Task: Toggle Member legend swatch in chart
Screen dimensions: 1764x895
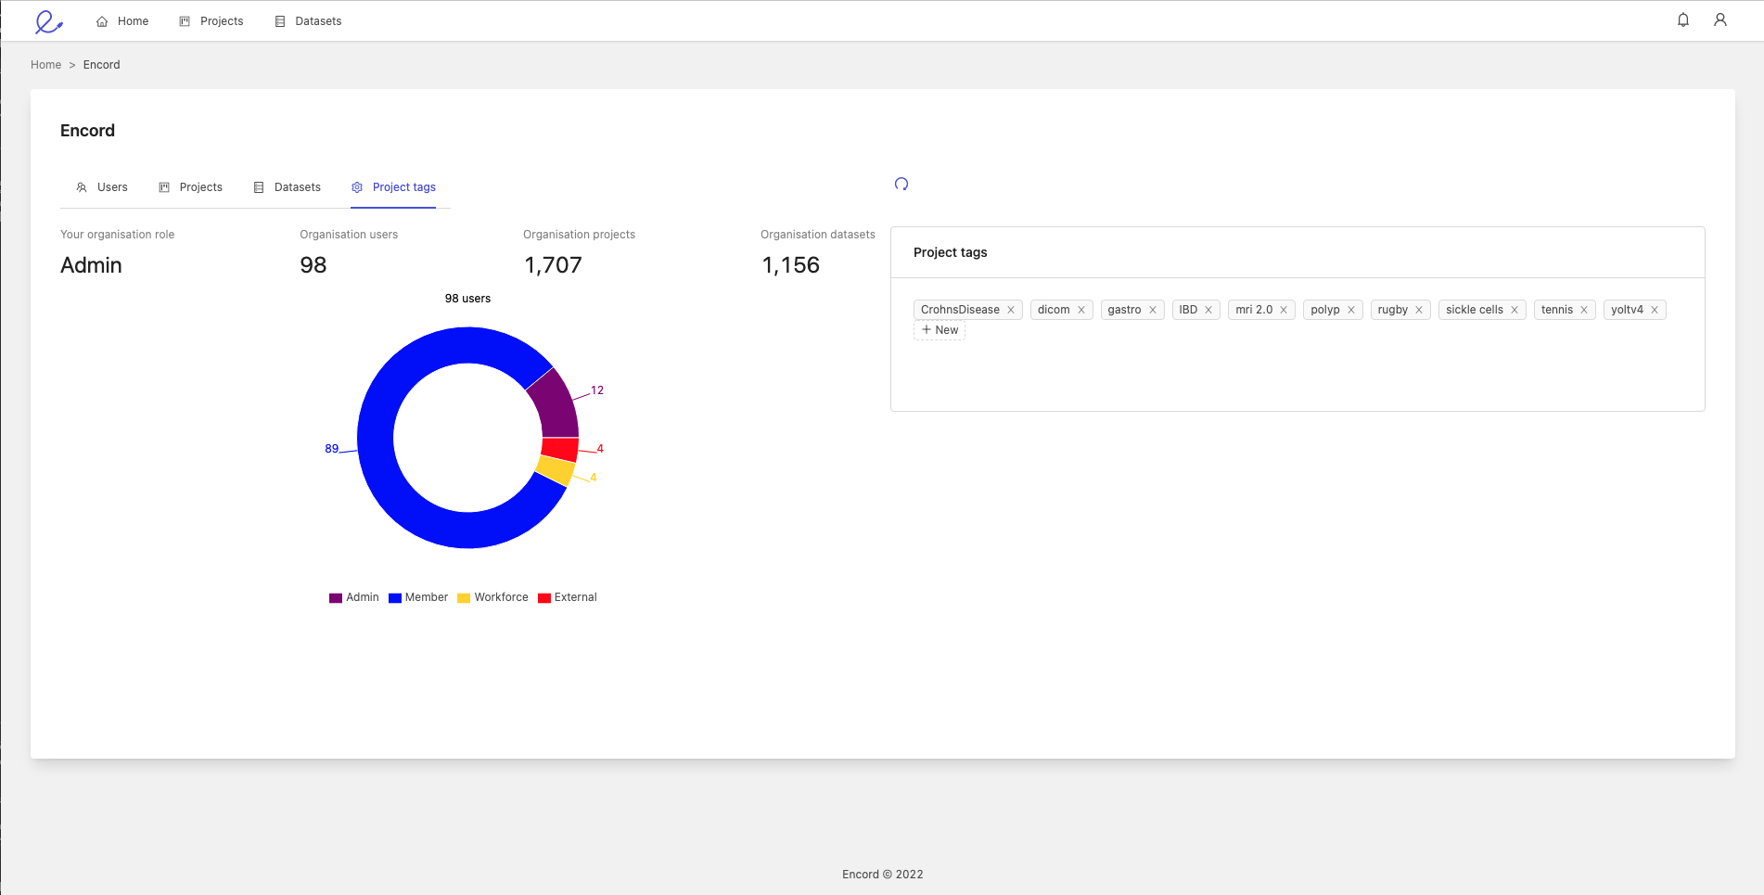Action: tap(395, 598)
